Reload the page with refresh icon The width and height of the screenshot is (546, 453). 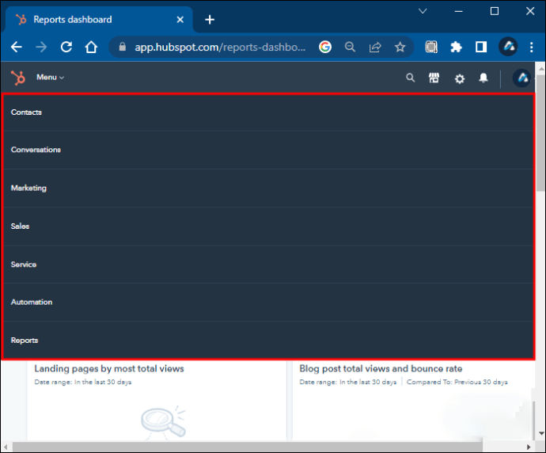tap(66, 47)
